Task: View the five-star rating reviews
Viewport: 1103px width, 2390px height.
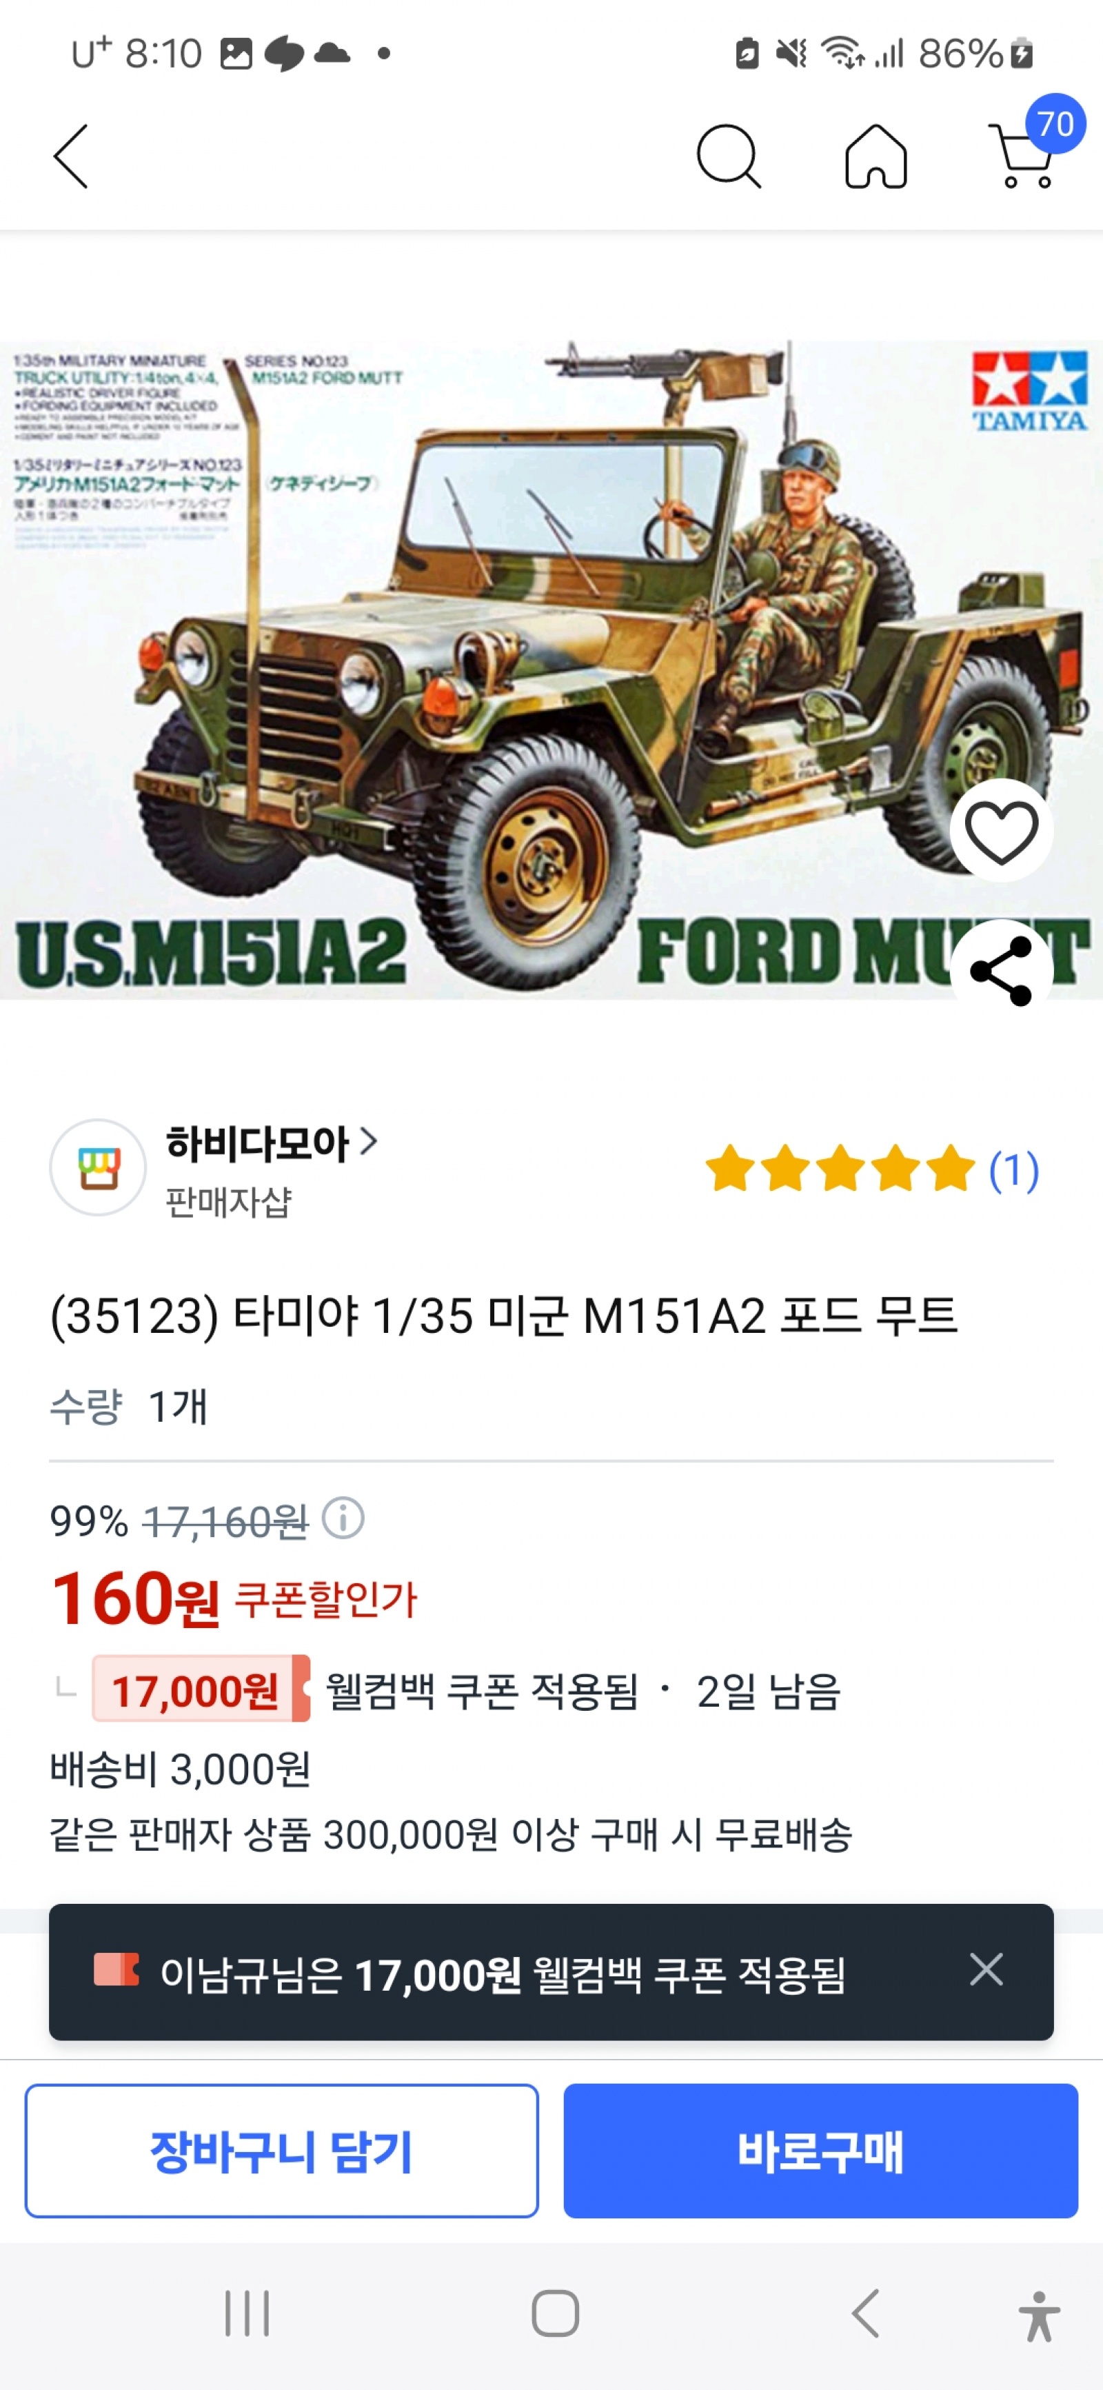Action: 840,1169
